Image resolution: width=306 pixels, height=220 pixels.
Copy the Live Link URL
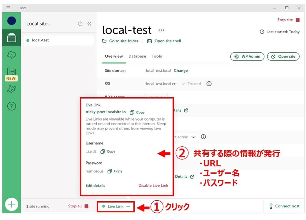pyautogui.click(x=137, y=112)
